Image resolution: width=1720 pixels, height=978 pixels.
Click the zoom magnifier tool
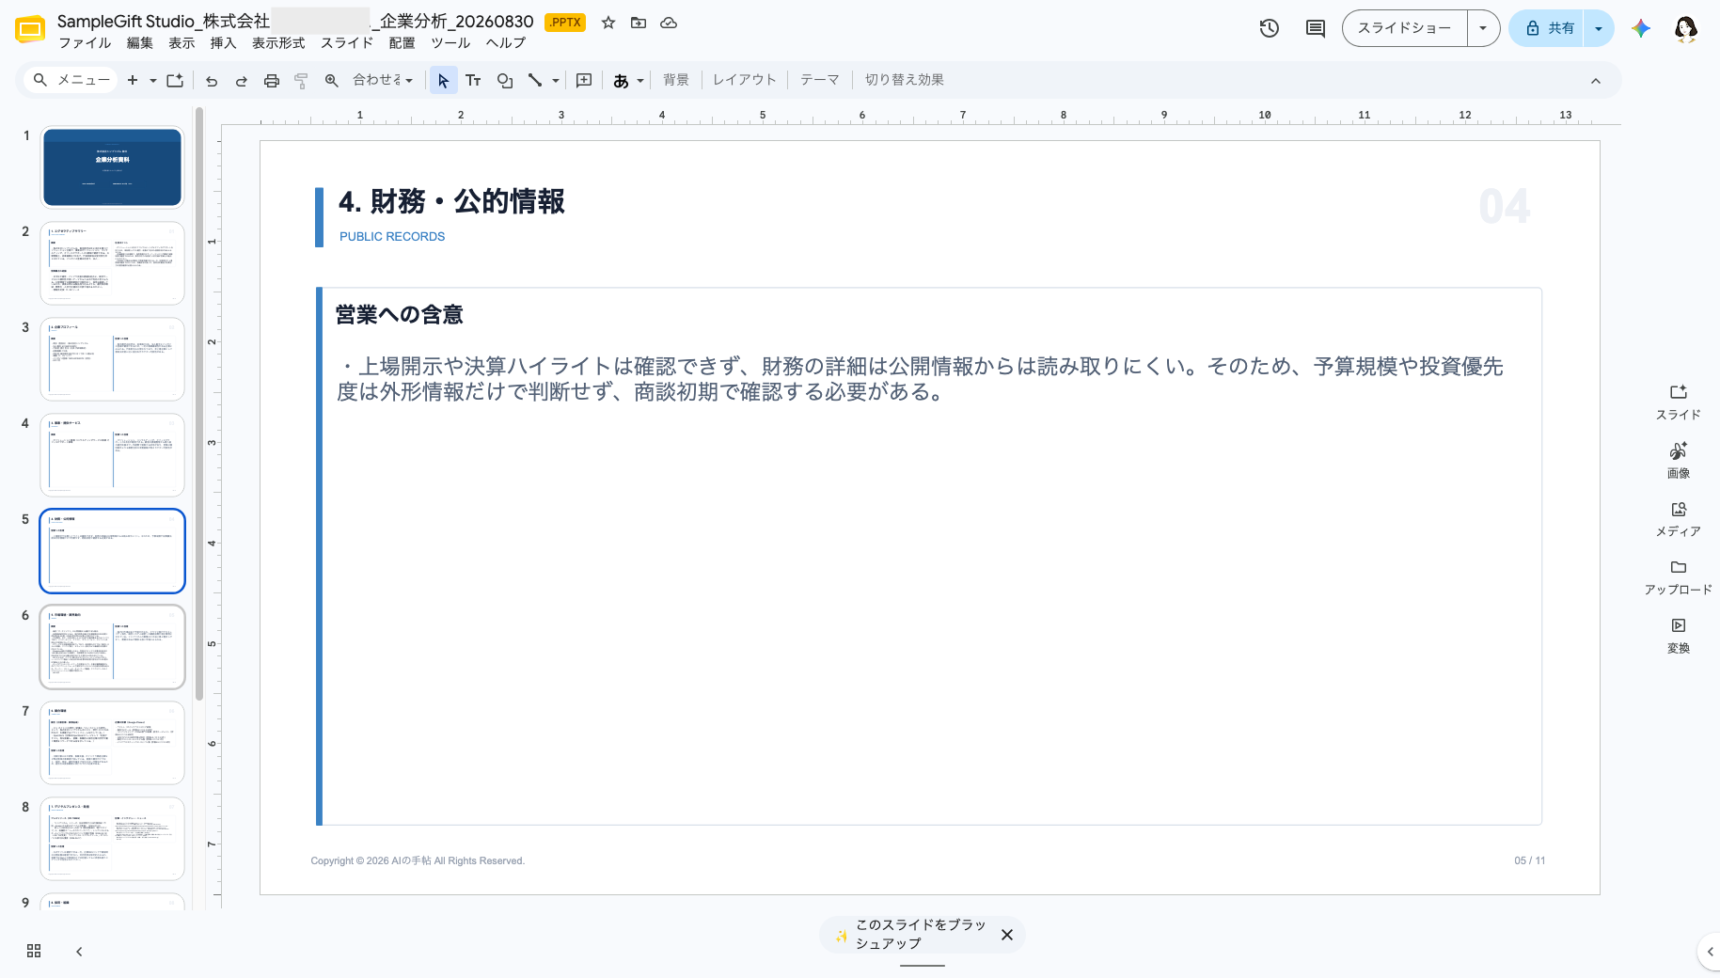point(332,81)
